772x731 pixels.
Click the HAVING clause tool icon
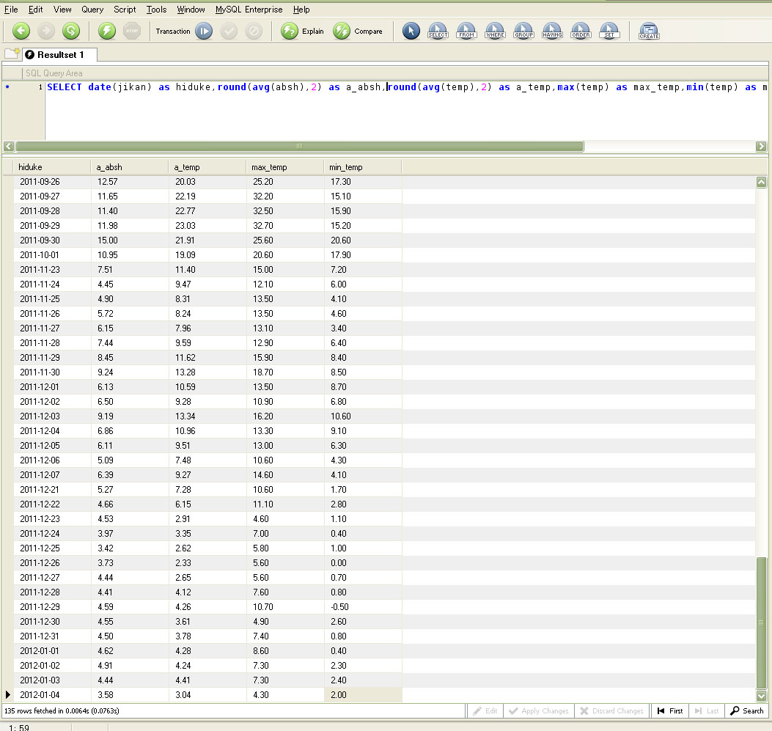[x=552, y=31]
